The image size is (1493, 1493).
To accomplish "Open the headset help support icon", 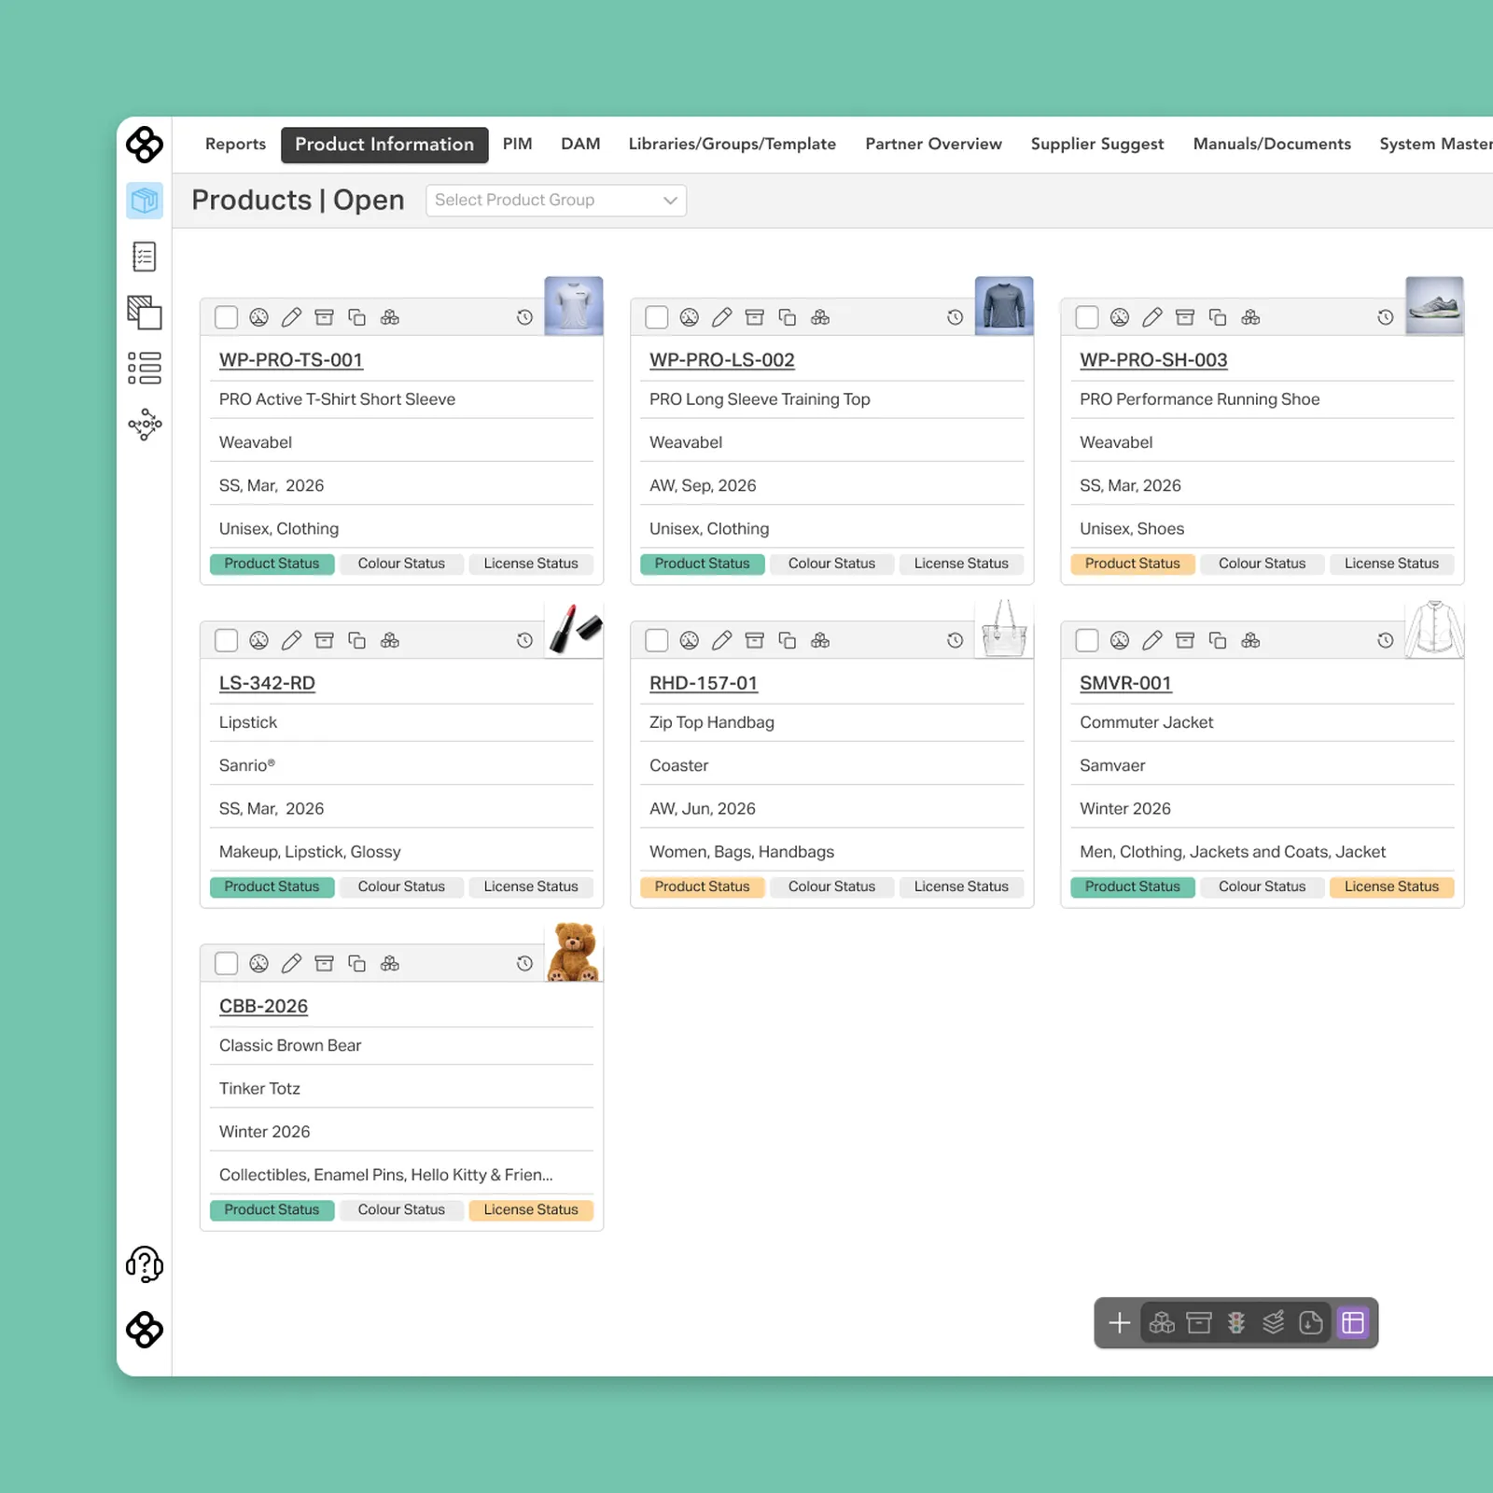I will click(x=145, y=1265).
